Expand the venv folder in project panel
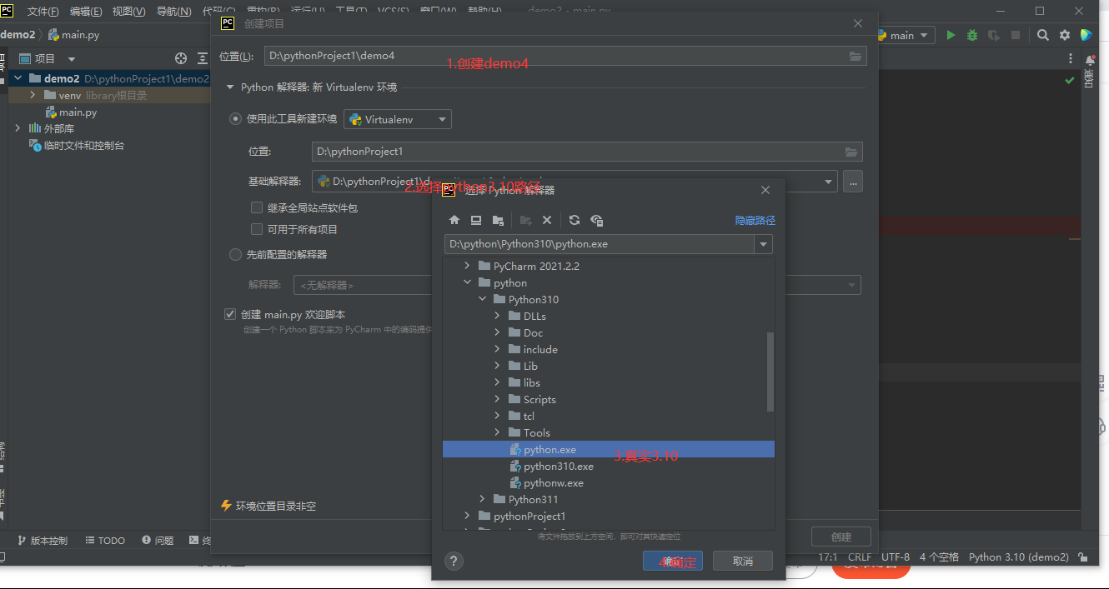This screenshot has height=589, width=1109. click(x=33, y=95)
